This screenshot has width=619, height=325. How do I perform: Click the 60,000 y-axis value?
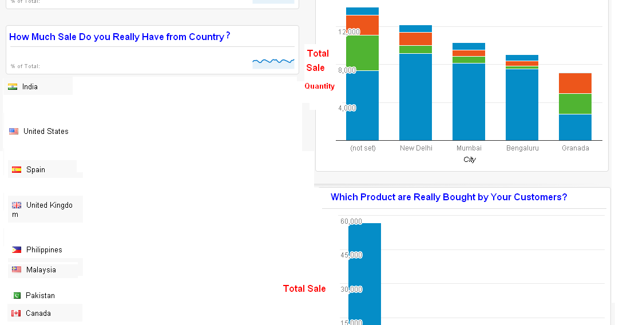tap(351, 221)
